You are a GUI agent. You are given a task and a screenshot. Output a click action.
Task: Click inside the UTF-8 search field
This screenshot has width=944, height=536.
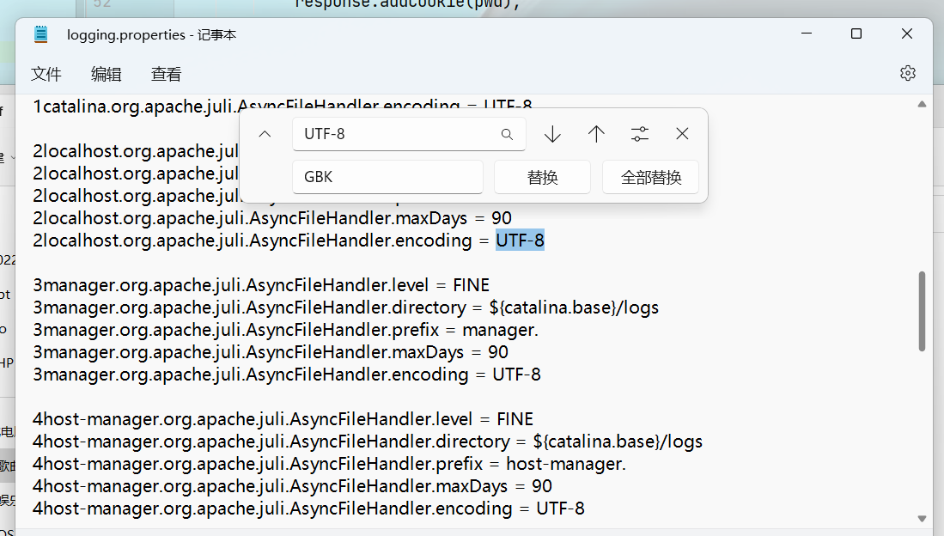[x=387, y=134]
